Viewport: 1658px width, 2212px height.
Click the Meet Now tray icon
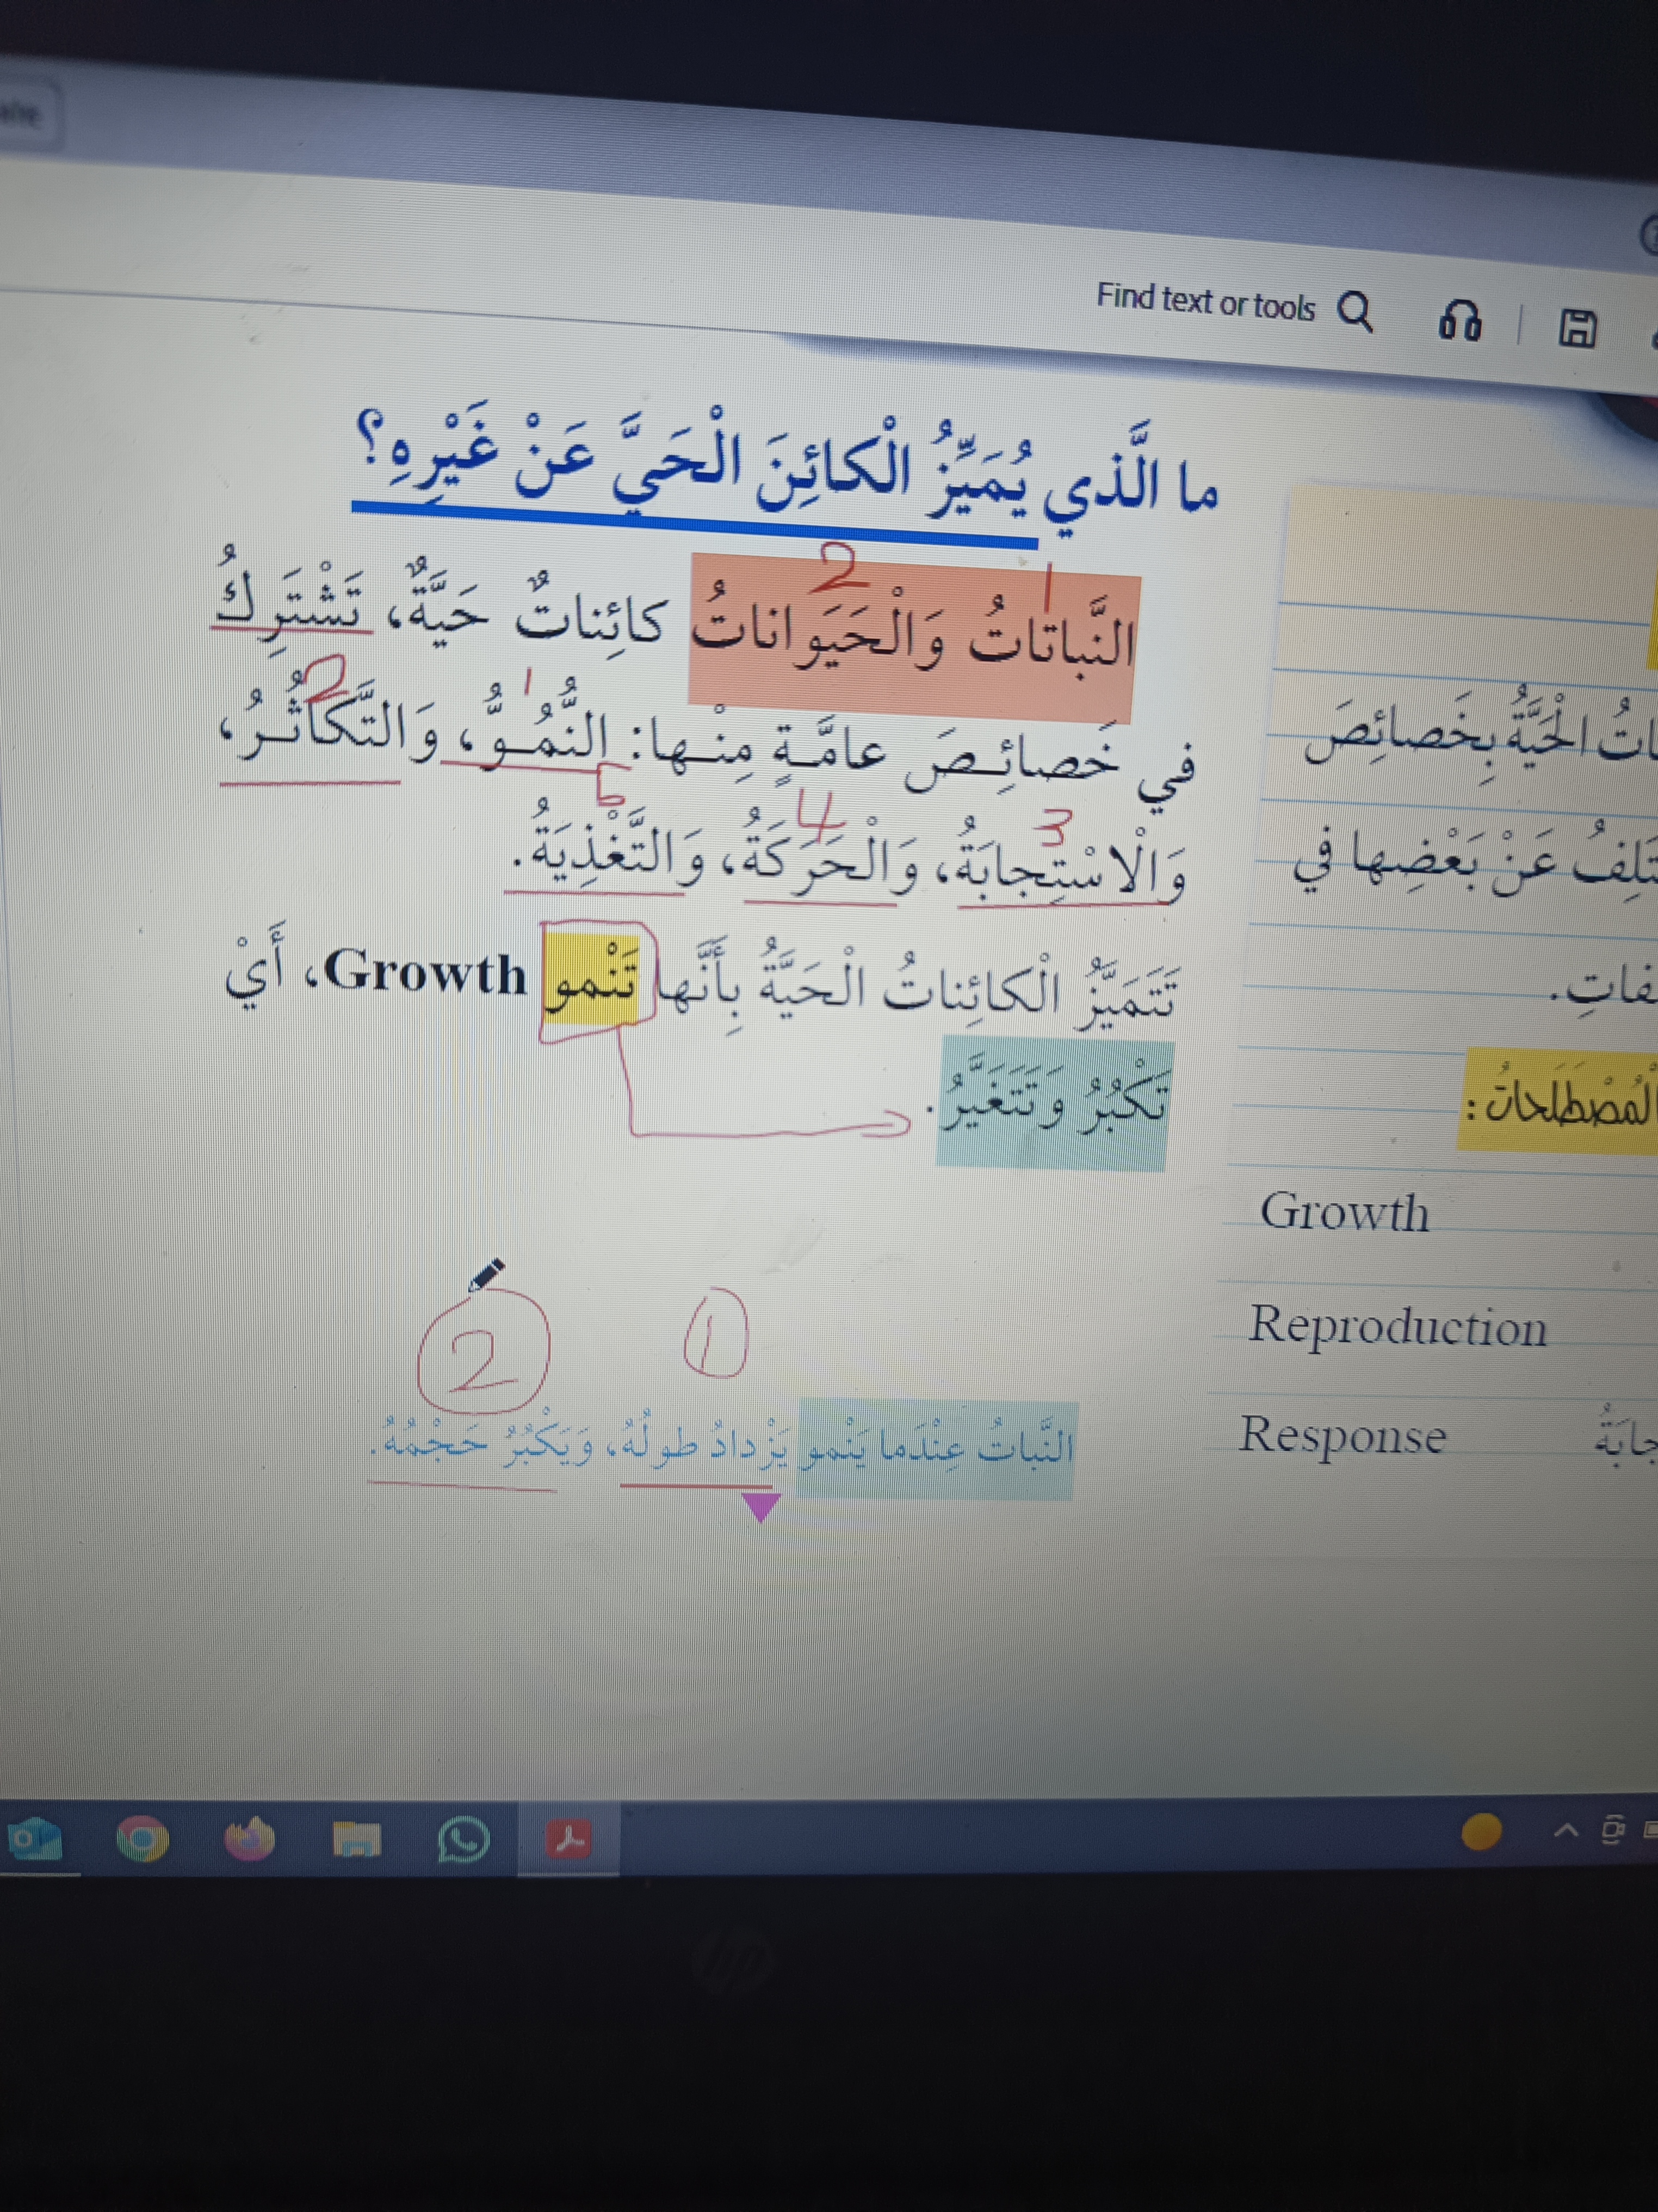point(1613,1831)
